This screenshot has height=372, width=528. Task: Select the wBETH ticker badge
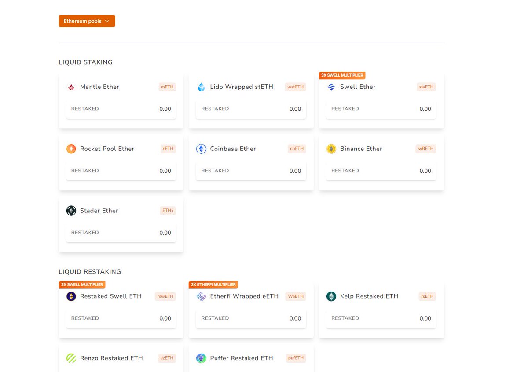(426, 149)
